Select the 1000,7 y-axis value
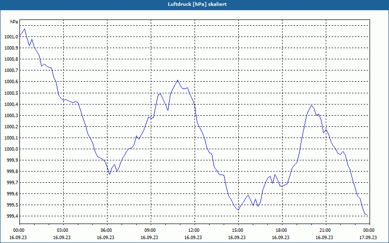This screenshot has height=243, width=389. coord(11,70)
